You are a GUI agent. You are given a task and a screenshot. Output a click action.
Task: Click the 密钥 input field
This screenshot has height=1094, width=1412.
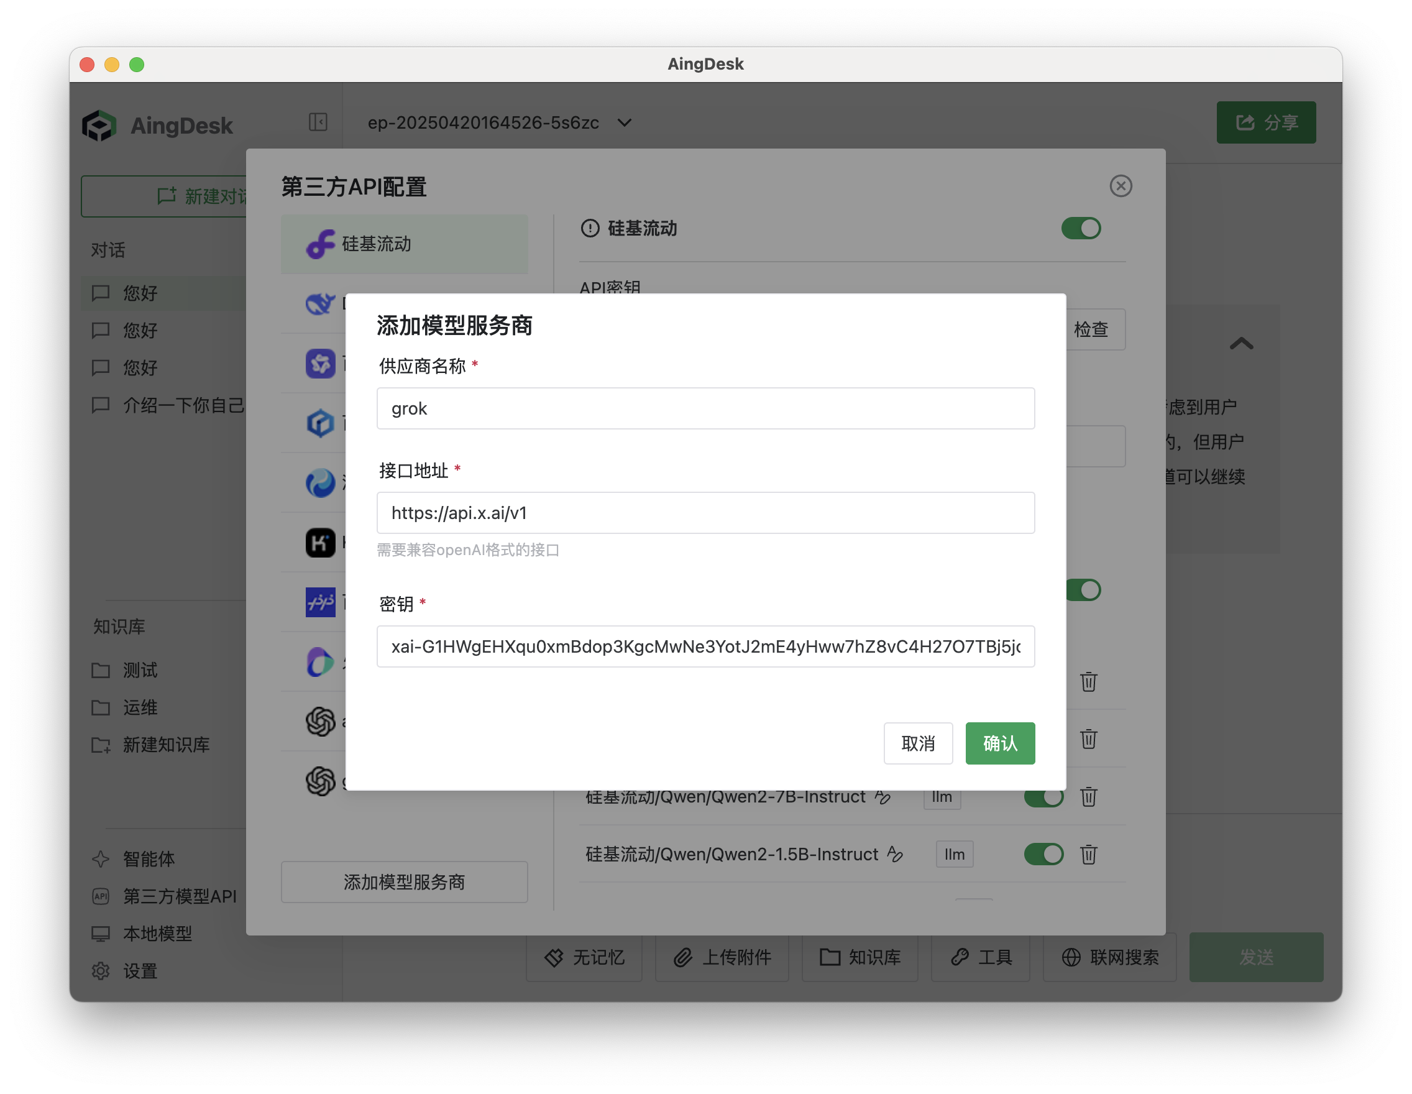[x=705, y=646]
